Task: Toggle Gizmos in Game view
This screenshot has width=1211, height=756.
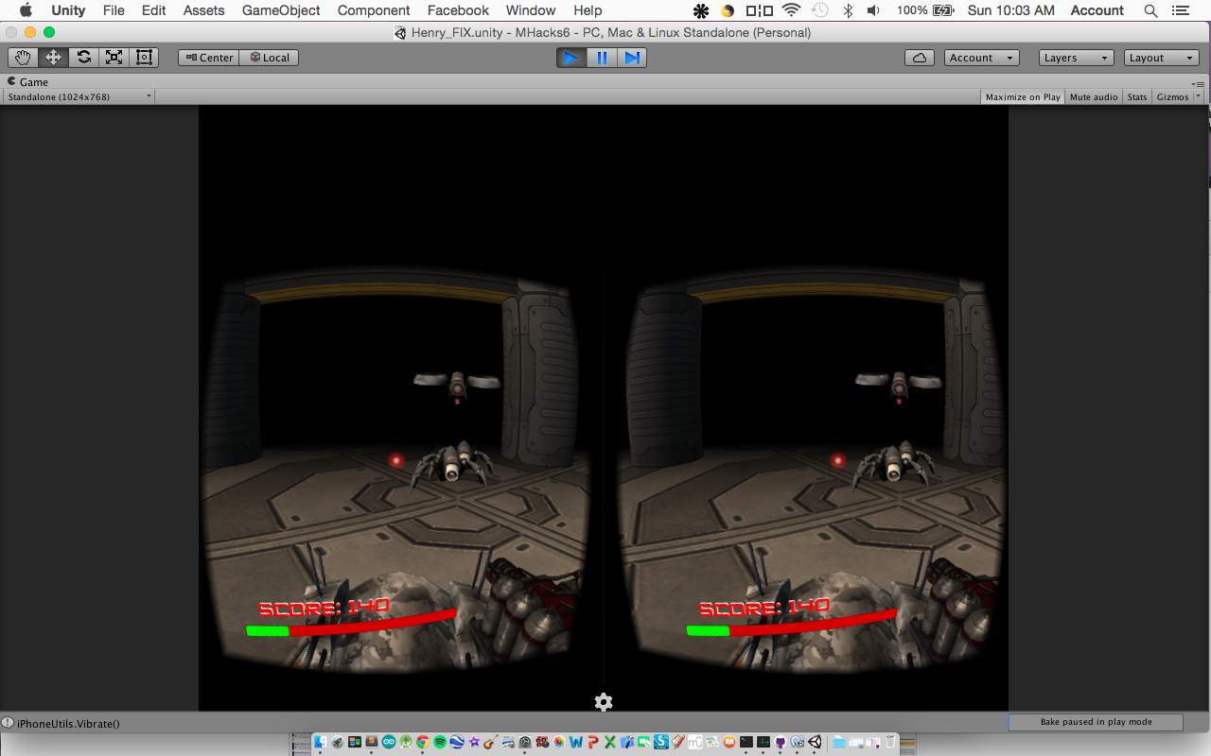Action: tap(1172, 96)
